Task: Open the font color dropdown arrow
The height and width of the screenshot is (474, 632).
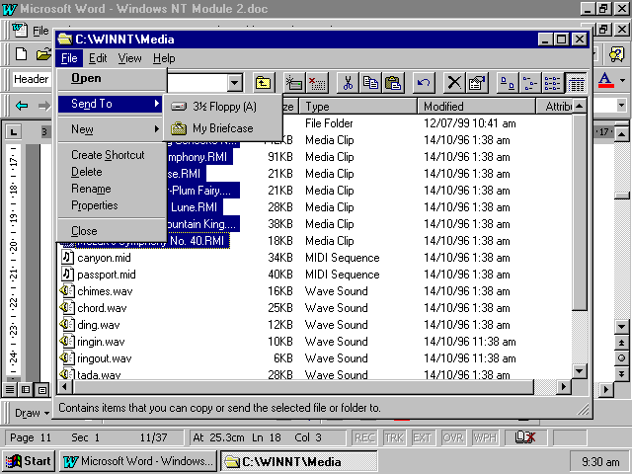Action: (x=622, y=79)
